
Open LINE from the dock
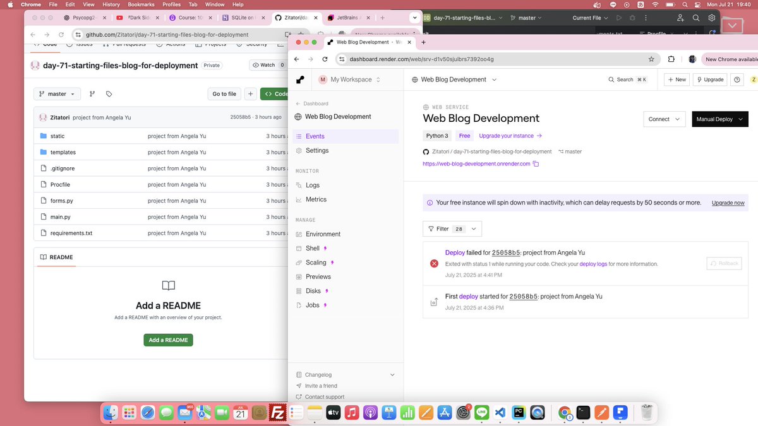pyautogui.click(x=482, y=413)
